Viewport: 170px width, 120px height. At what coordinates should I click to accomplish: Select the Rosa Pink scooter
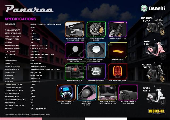[x=156, y=49]
